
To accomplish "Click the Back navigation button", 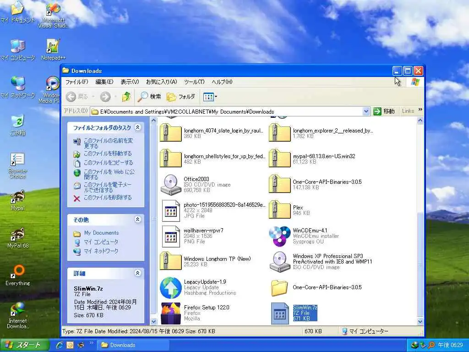I will click(77, 96).
